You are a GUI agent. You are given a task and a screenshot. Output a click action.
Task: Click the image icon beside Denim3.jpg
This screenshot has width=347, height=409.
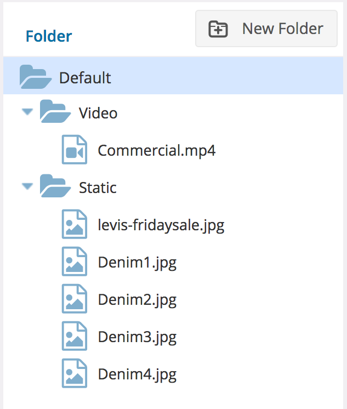pyautogui.click(x=75, y=336)
